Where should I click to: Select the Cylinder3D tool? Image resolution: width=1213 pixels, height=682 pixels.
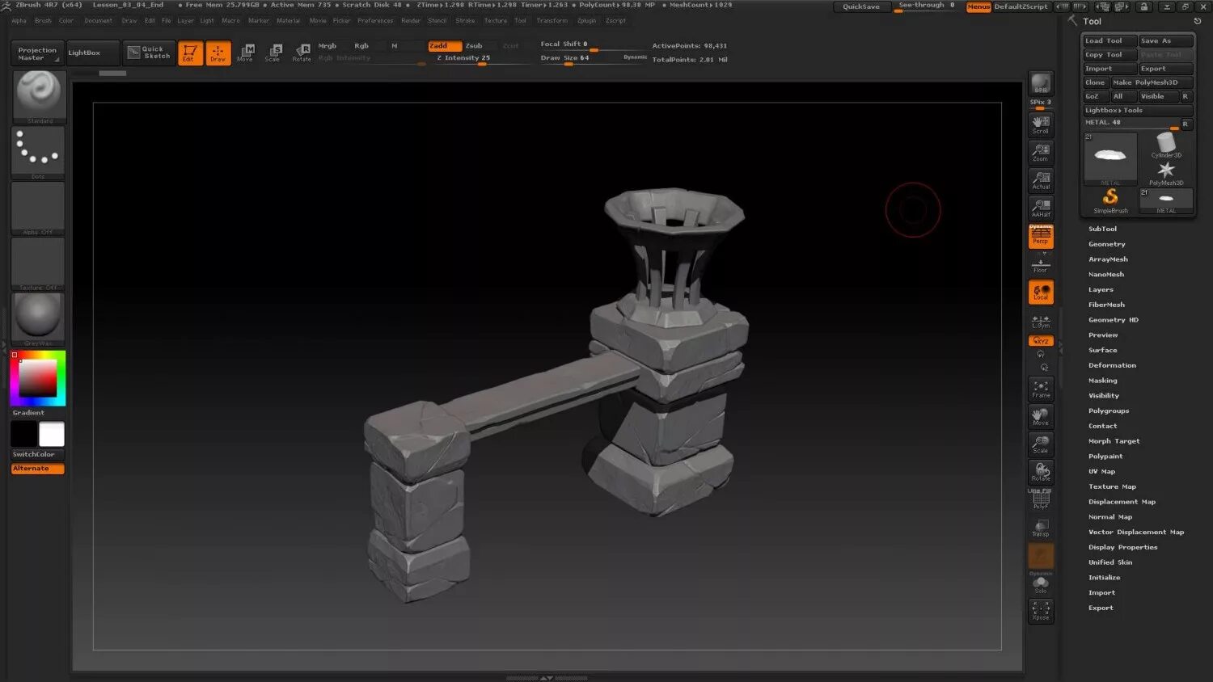tap(1166, 145)
